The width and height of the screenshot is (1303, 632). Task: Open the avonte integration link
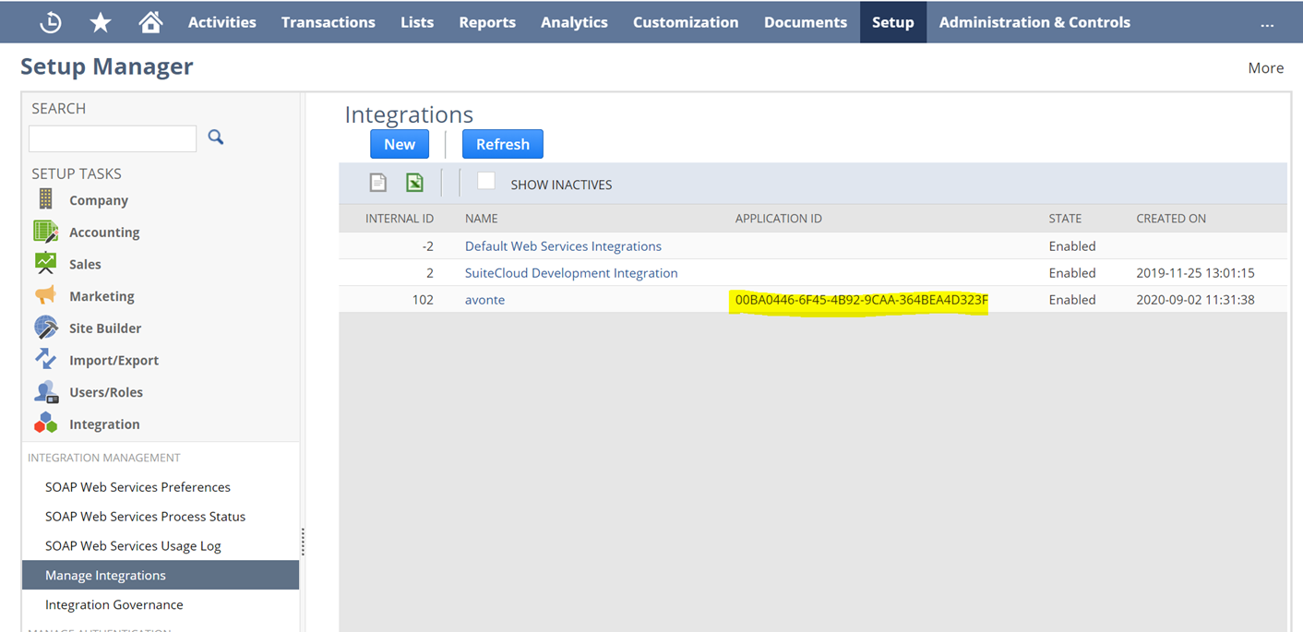pyautogui.click(x=484, y=300)
